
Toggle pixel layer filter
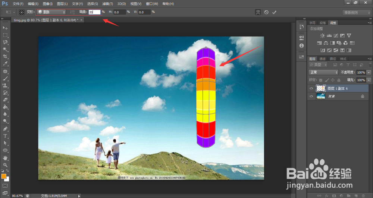click(335, 65)
